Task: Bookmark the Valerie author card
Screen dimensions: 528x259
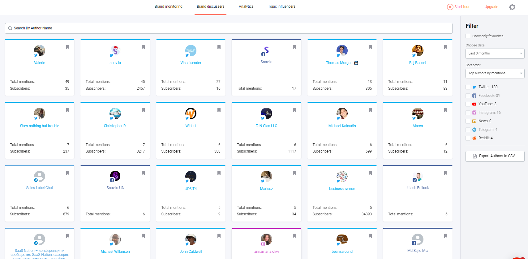Action: point(68,47)
